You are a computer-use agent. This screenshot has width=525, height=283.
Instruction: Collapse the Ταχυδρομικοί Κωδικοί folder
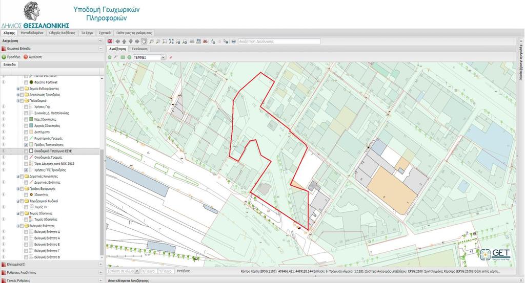pyautogui.click(x=18, y=201)
